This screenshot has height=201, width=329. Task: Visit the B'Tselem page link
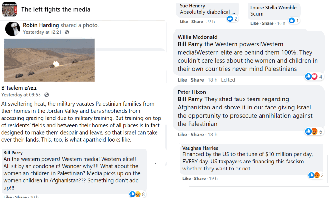click(19, 88)
